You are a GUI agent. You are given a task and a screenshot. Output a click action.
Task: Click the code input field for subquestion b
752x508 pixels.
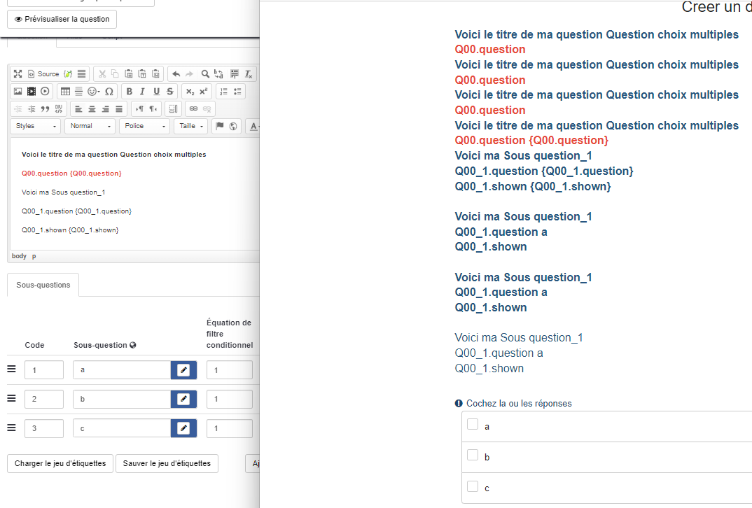(x=43, y=399)
